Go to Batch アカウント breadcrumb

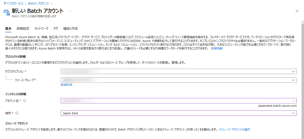click(39, 3)
